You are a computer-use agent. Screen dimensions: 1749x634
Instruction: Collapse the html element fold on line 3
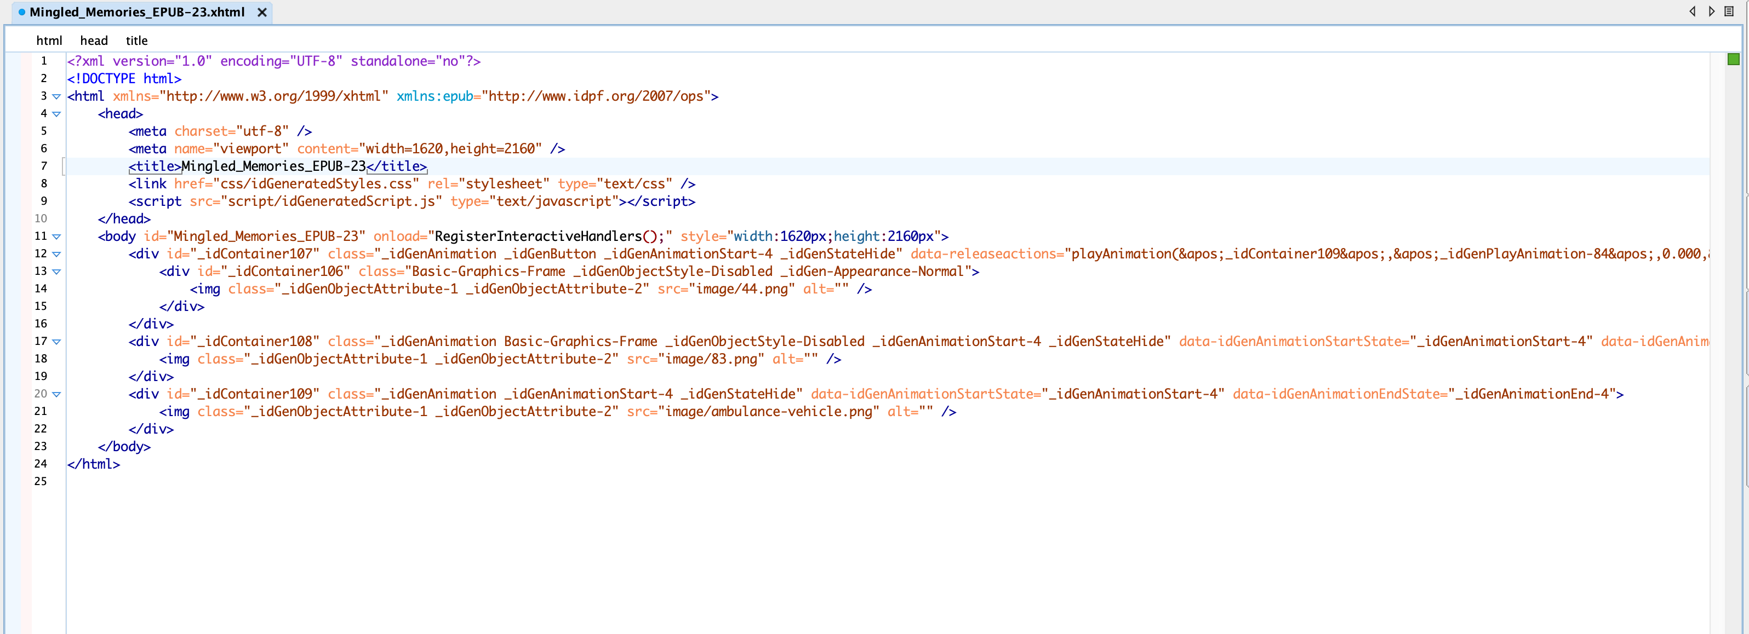click(x=57, y=96)
